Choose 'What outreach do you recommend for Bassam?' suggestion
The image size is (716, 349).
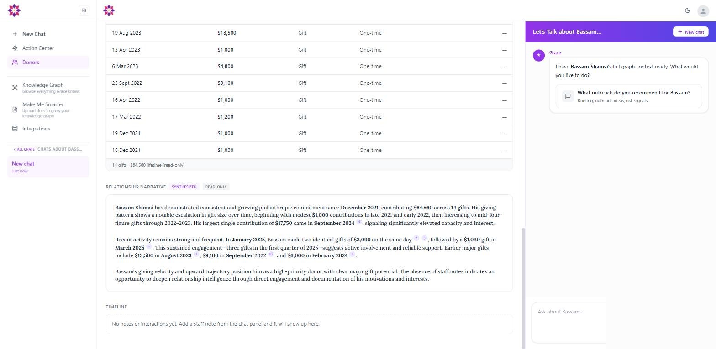pos(629,96)
